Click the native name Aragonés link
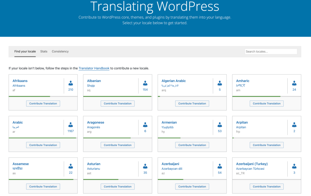 pos(94,127)
